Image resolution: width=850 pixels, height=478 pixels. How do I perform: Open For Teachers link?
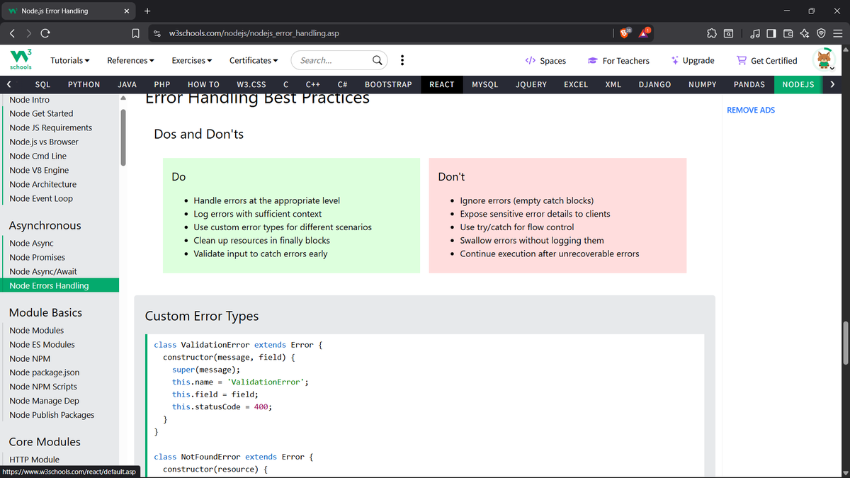[618, 61]
